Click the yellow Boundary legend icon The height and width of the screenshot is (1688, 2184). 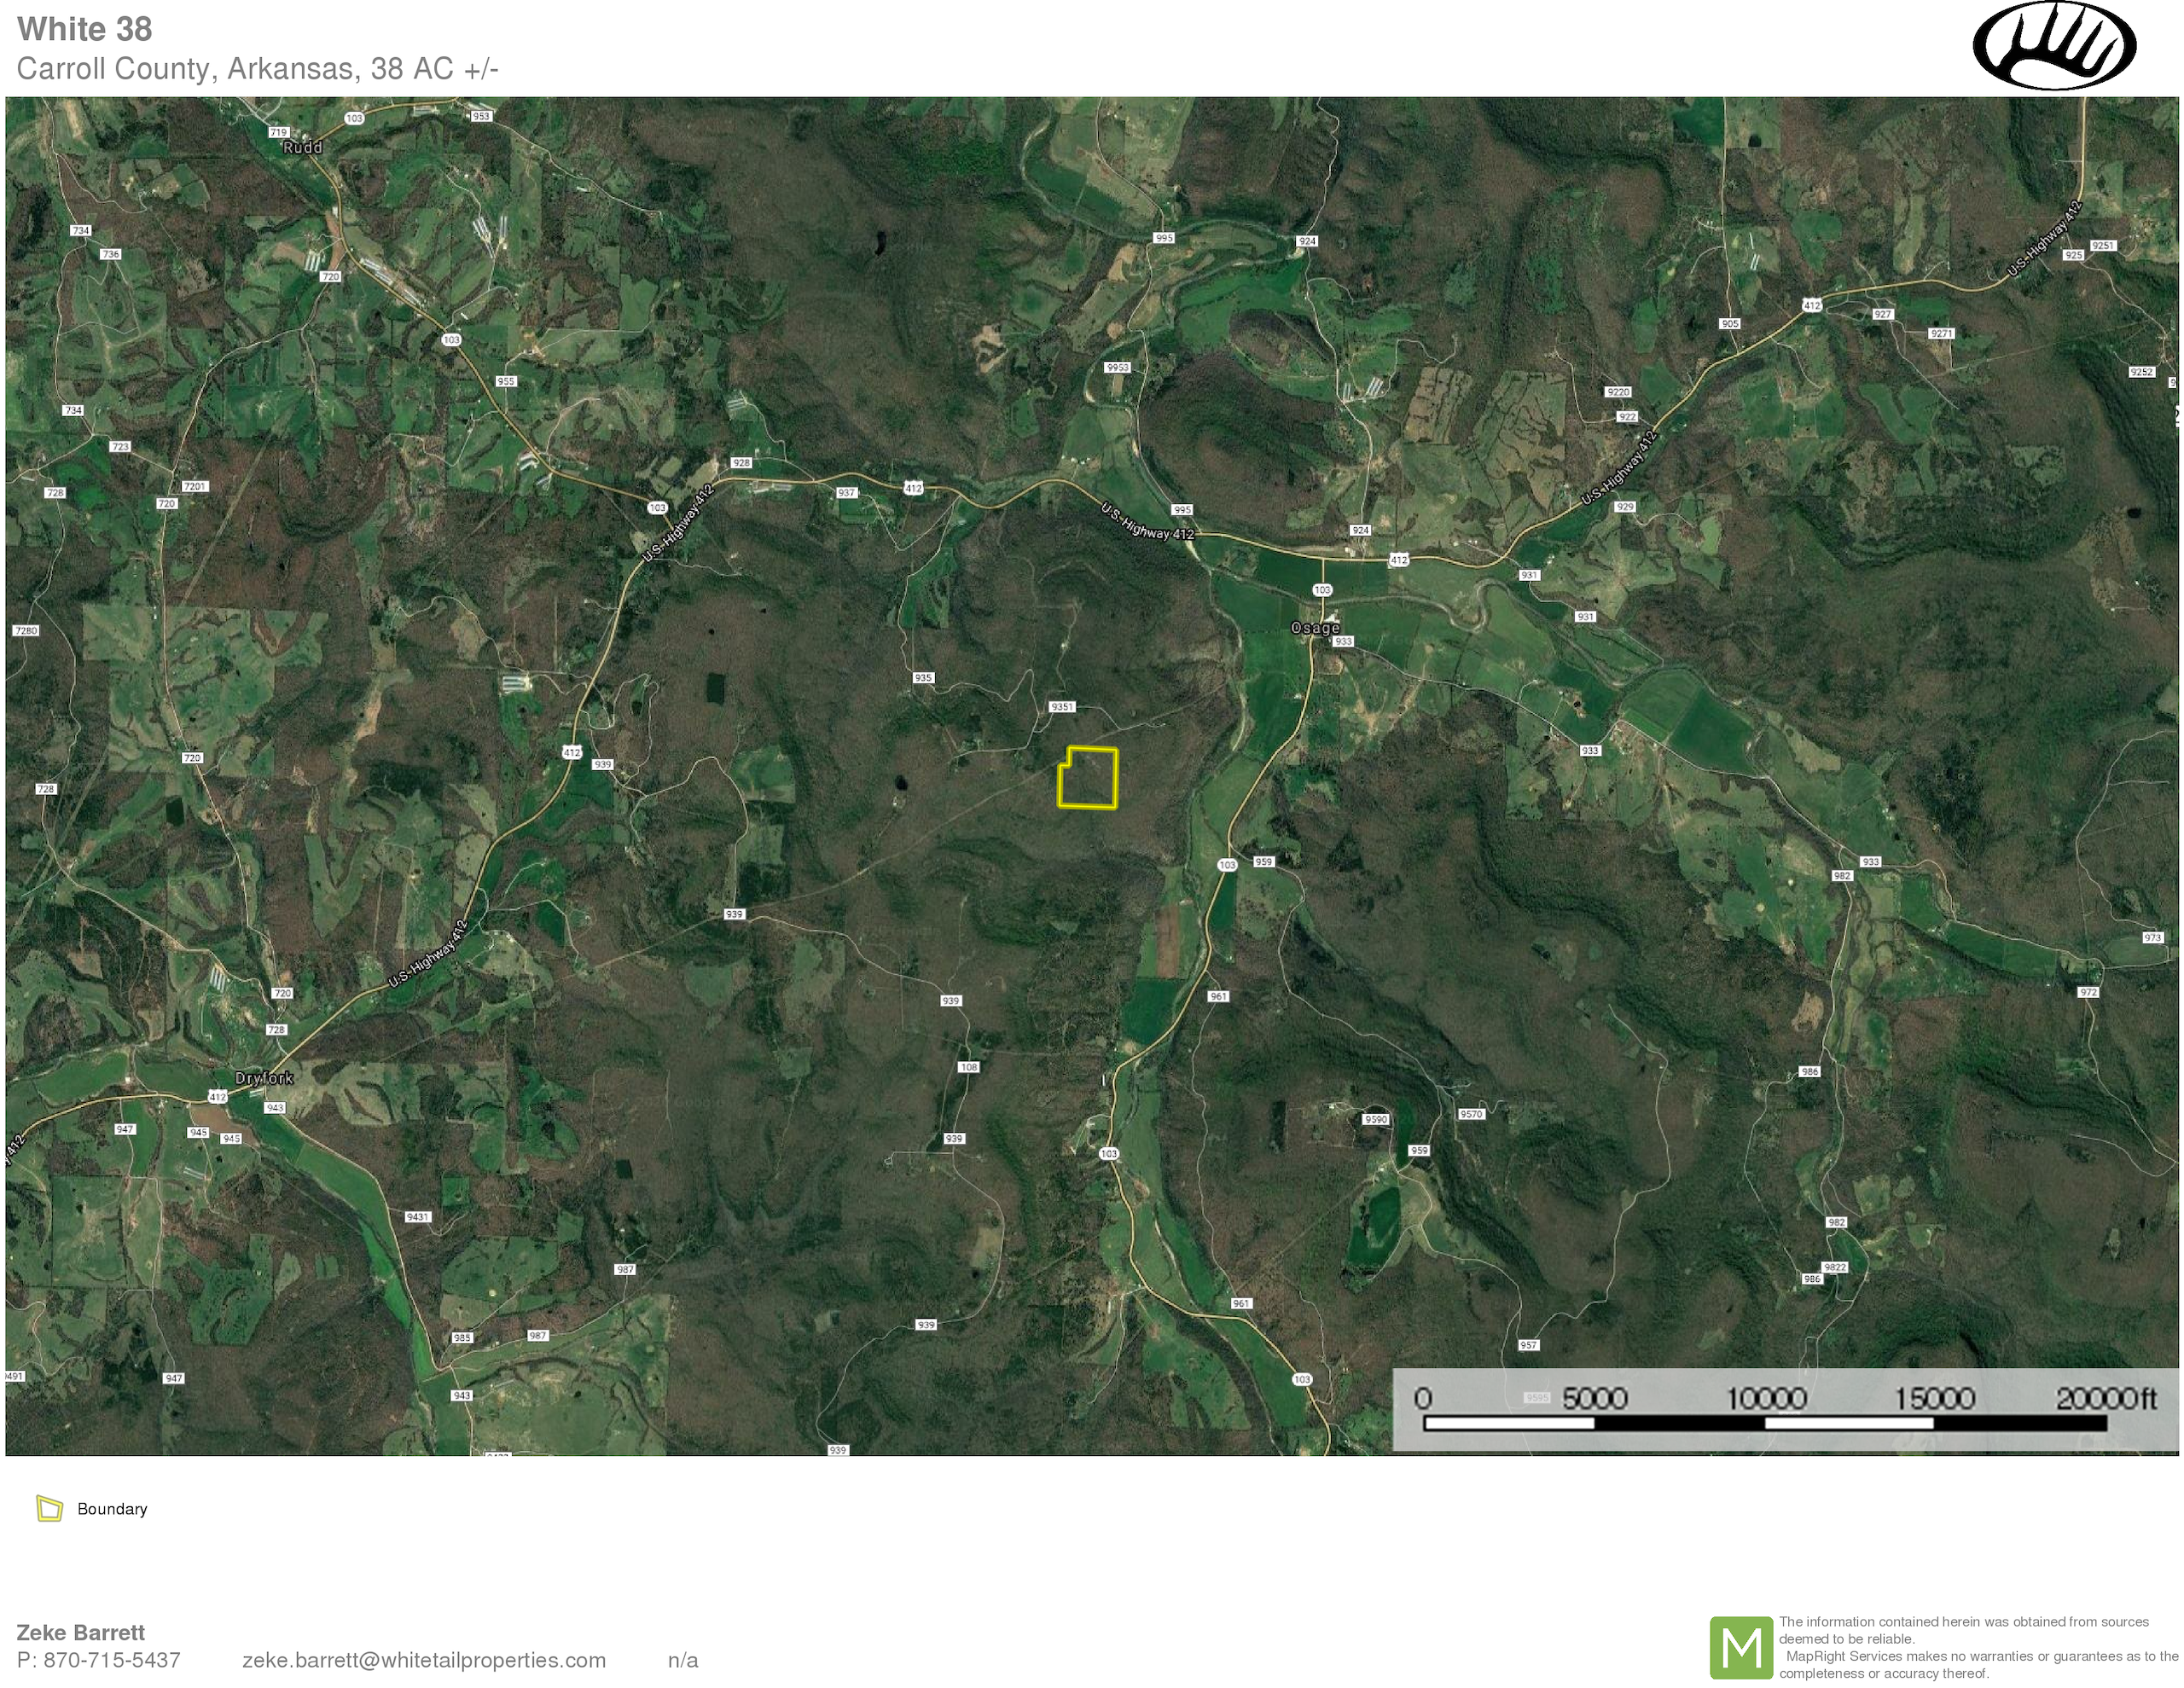coord(49,1508)
